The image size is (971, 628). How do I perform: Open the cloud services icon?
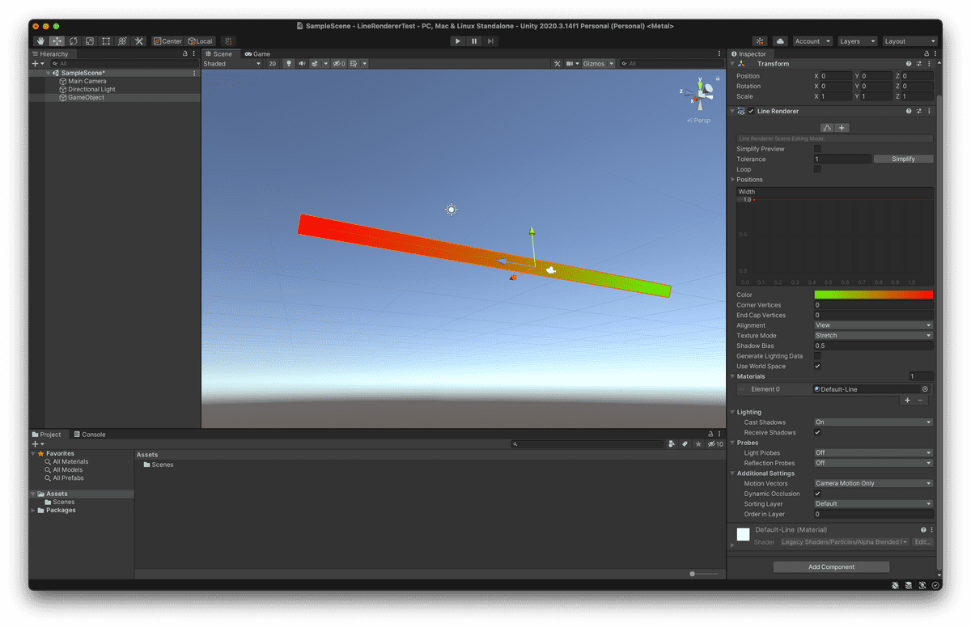click(x=780, y=41)
